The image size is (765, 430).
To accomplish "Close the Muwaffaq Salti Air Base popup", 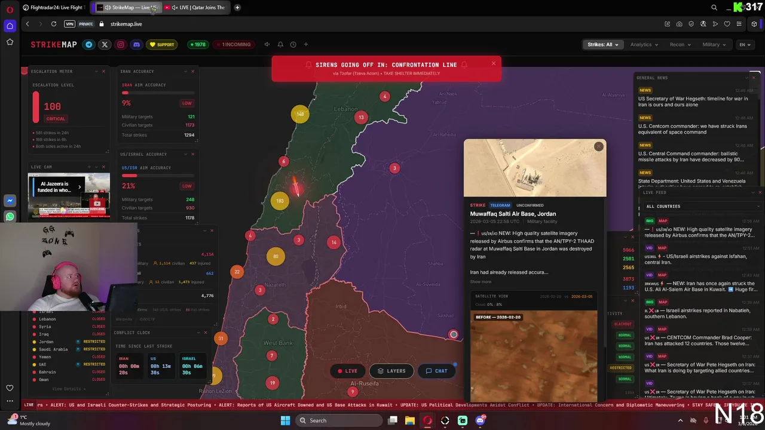I will point(598,147).
